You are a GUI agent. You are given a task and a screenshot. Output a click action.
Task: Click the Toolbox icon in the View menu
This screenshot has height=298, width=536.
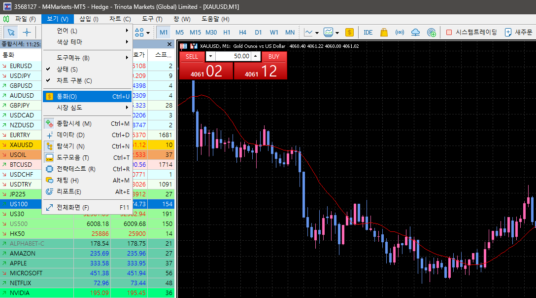[x=50, y=158]
